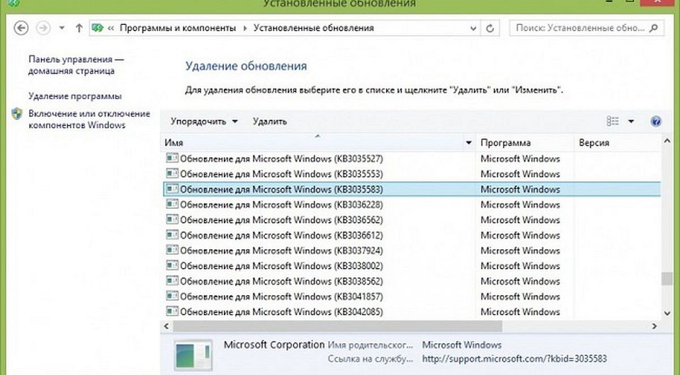680x375 pixels.
Task: Select update KB3036562 row
Action: pos(411,220)
